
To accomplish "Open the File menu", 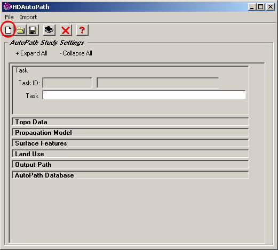I will click(9, 17).
